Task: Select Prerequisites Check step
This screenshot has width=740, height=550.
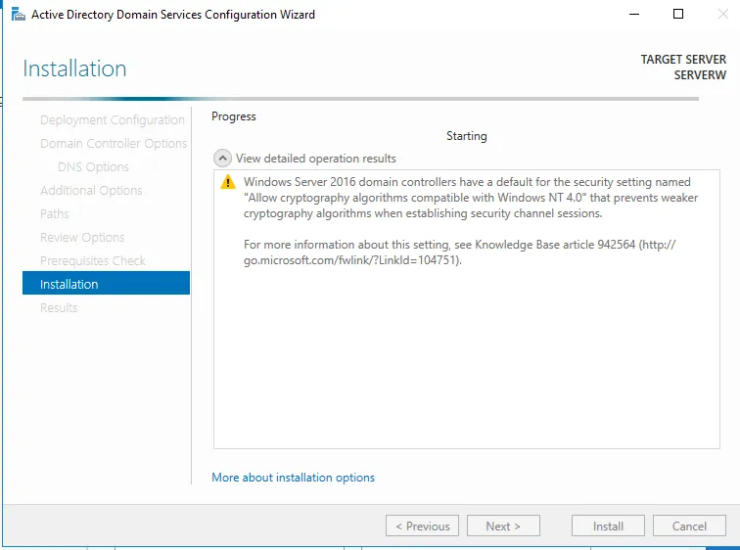Action: [x=93, y=261]
